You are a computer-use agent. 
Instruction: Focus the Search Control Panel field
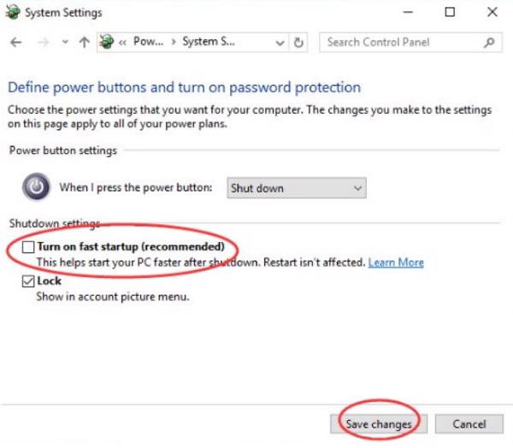pos(400,42)
